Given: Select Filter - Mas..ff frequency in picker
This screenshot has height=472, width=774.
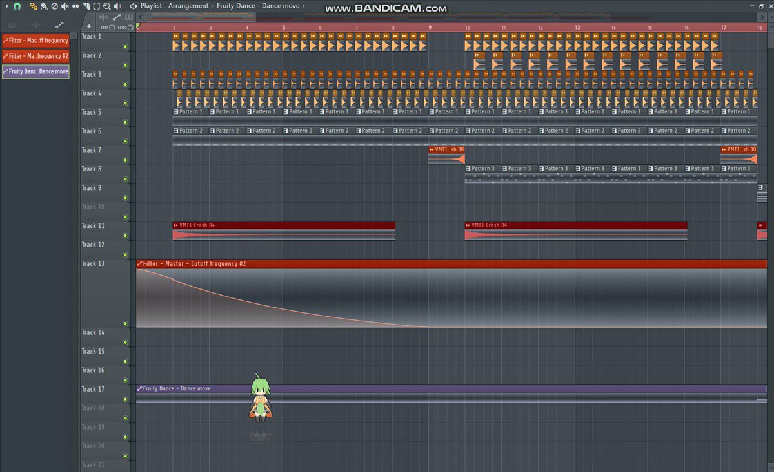Looking at the screenshot, I should coord(35,41).
